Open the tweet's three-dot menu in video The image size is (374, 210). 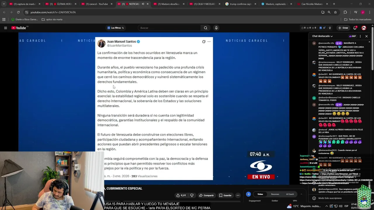pos(209,42)
